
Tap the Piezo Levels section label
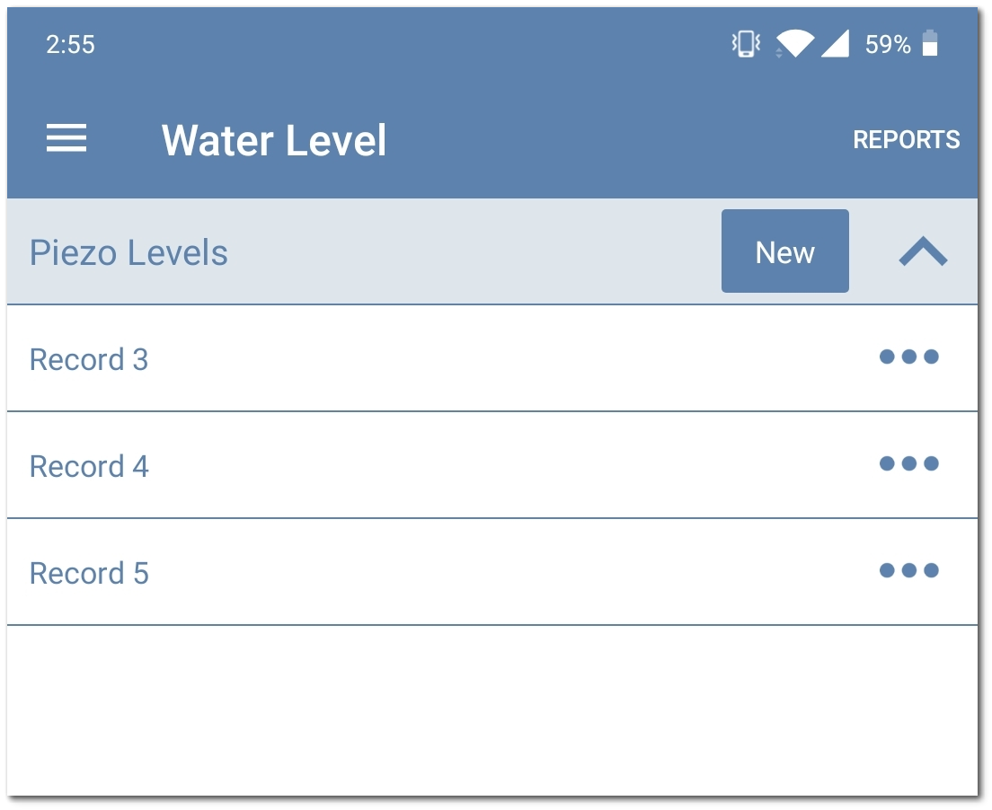coord(128,253)
